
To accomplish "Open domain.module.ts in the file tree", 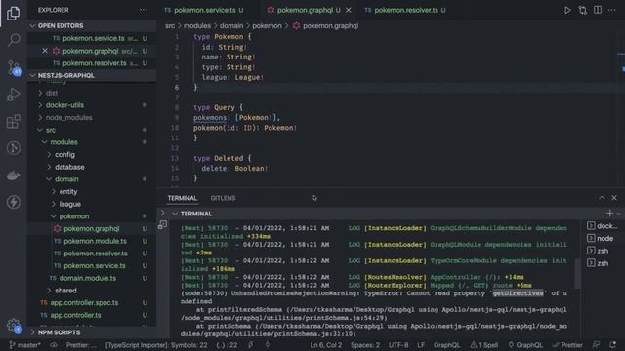I will click(88, 278).
